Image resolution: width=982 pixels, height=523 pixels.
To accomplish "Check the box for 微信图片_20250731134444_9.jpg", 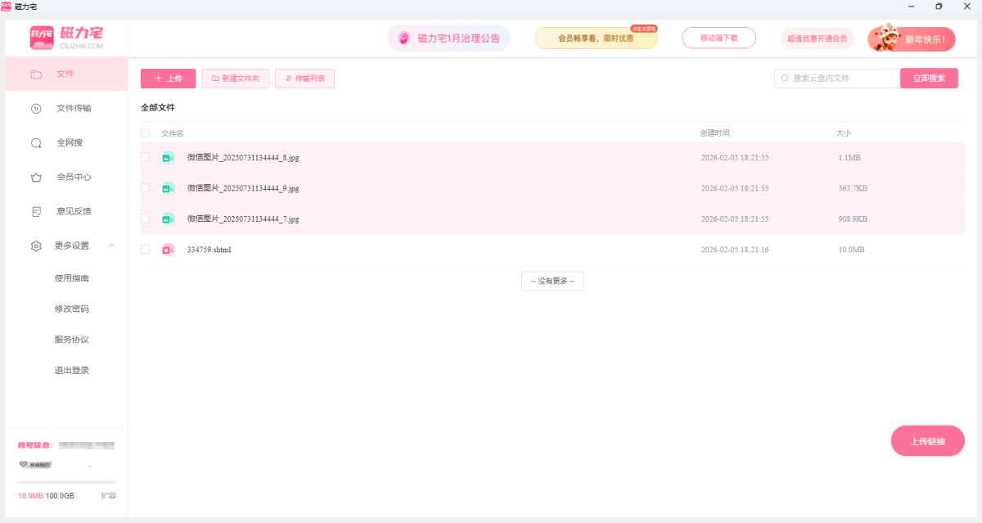I will (x=145, y=188).
